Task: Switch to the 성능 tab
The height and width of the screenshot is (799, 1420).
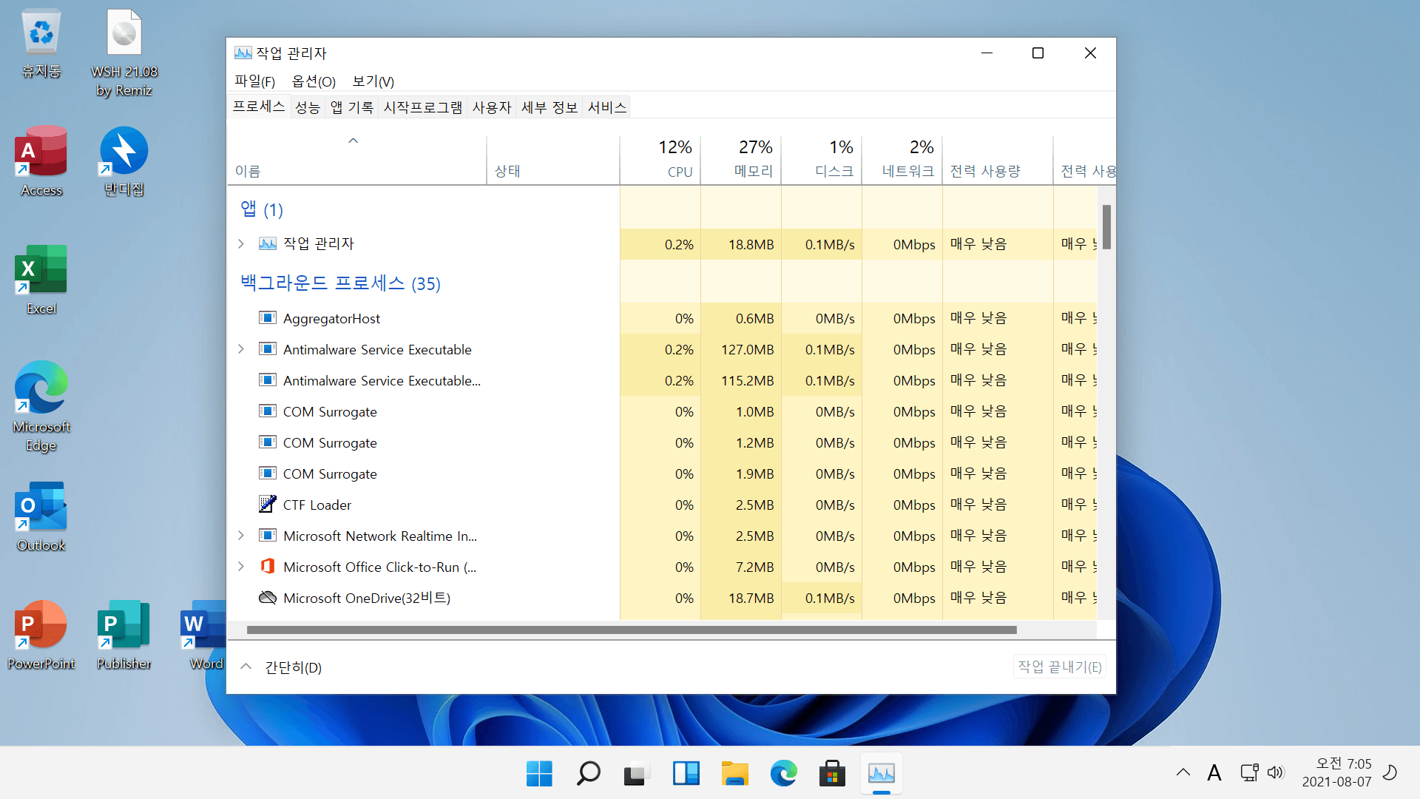Action: pos(308,108)
